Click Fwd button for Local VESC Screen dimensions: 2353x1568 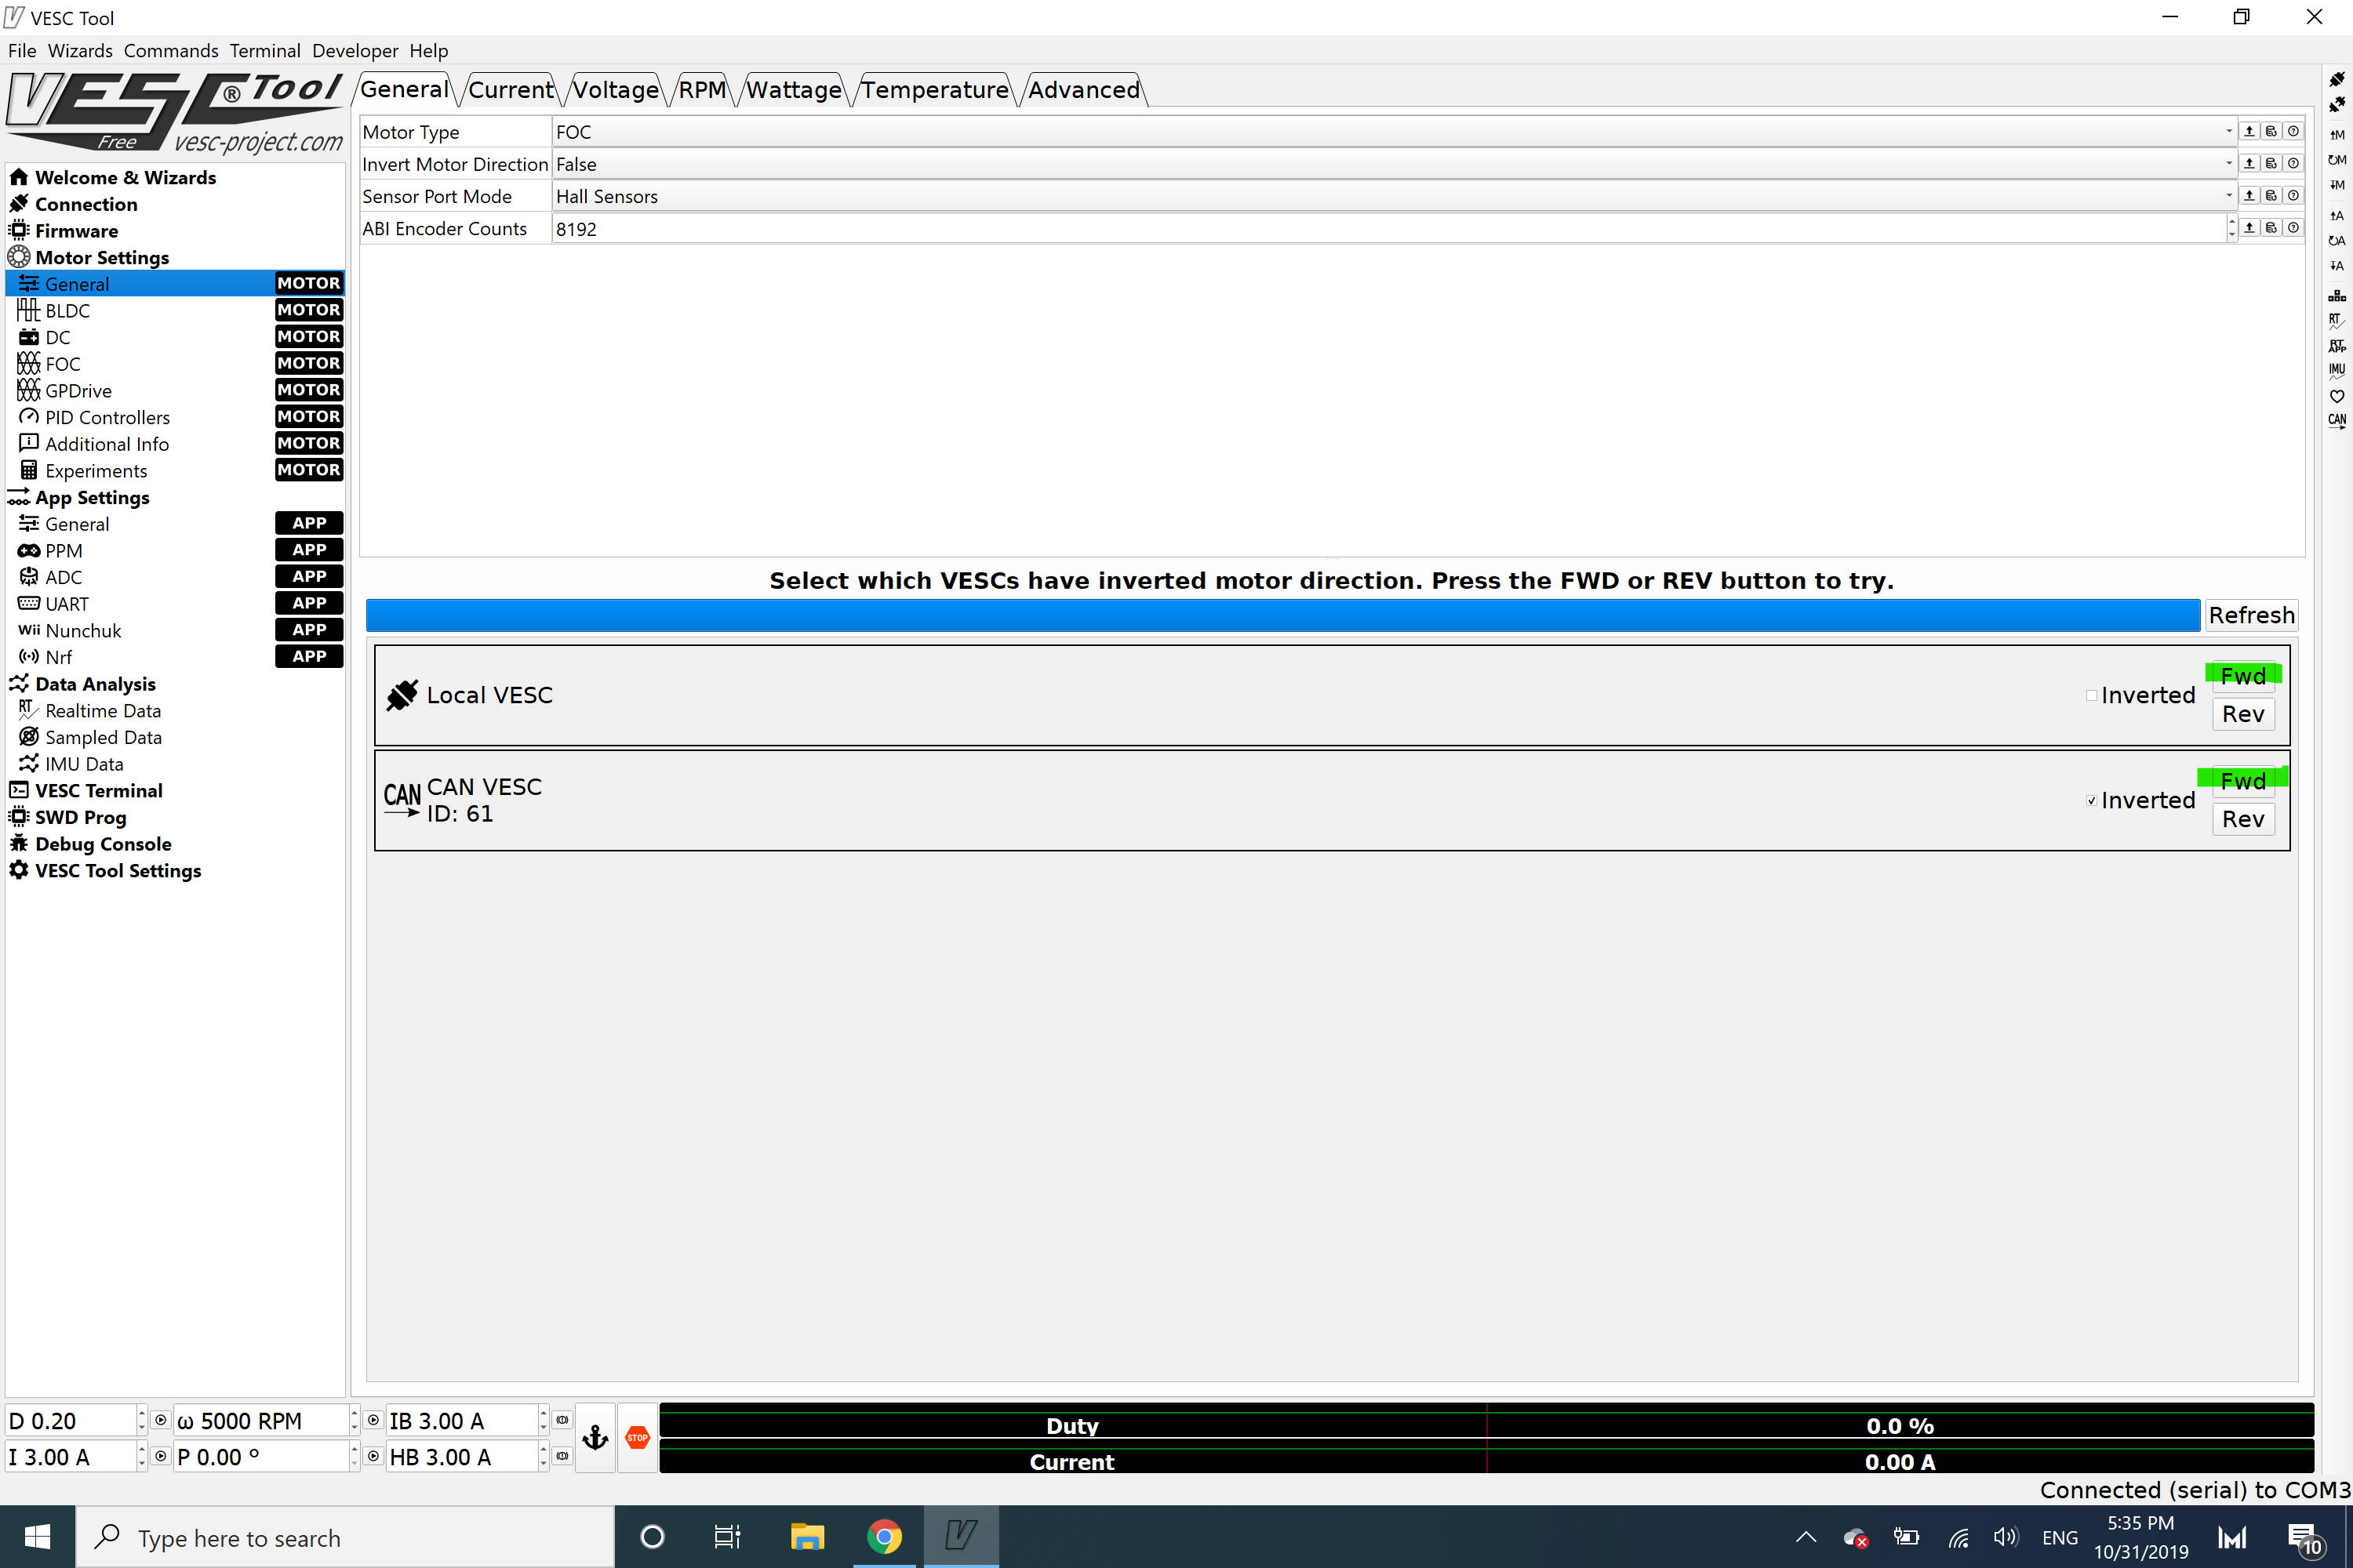(x=2243, y=676)
